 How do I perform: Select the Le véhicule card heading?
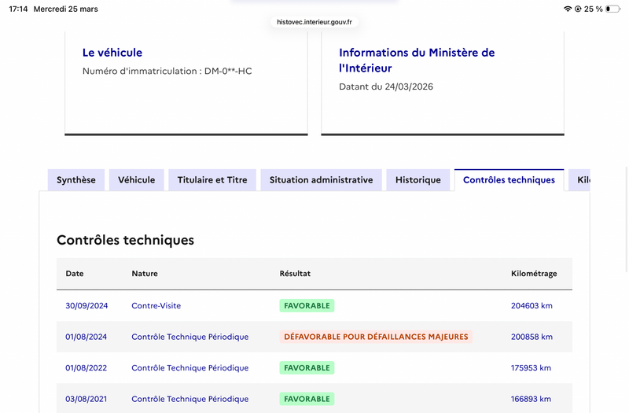pos(112,53)
